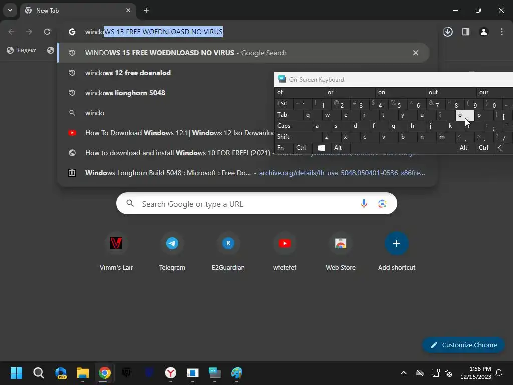Viewport: 513px width, 385px height.
Task: Toggle right Alt key on On-Screen Keyboard
Action: 466,148
